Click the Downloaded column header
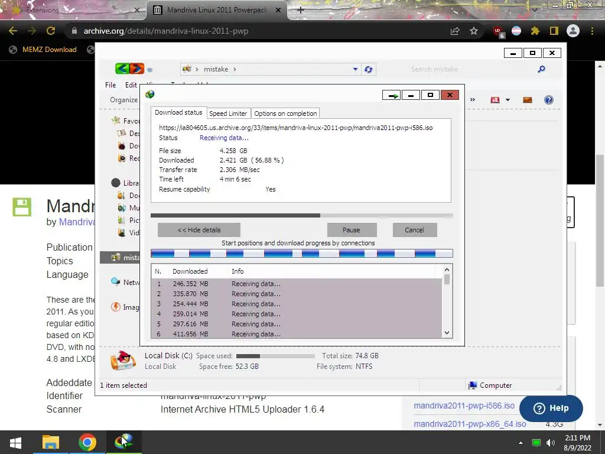605x454 pixels. [190, 271]
